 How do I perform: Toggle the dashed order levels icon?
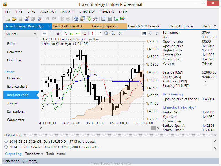pos(84,33)
